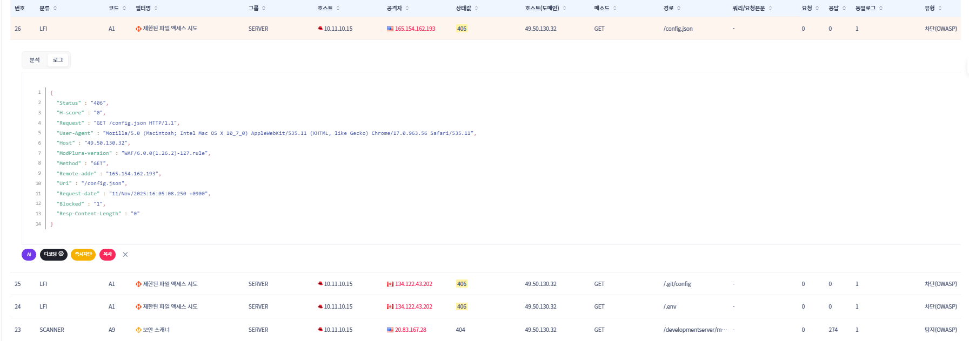
Task: Collapse row 26 LFI entry
Action: point(43,29)
